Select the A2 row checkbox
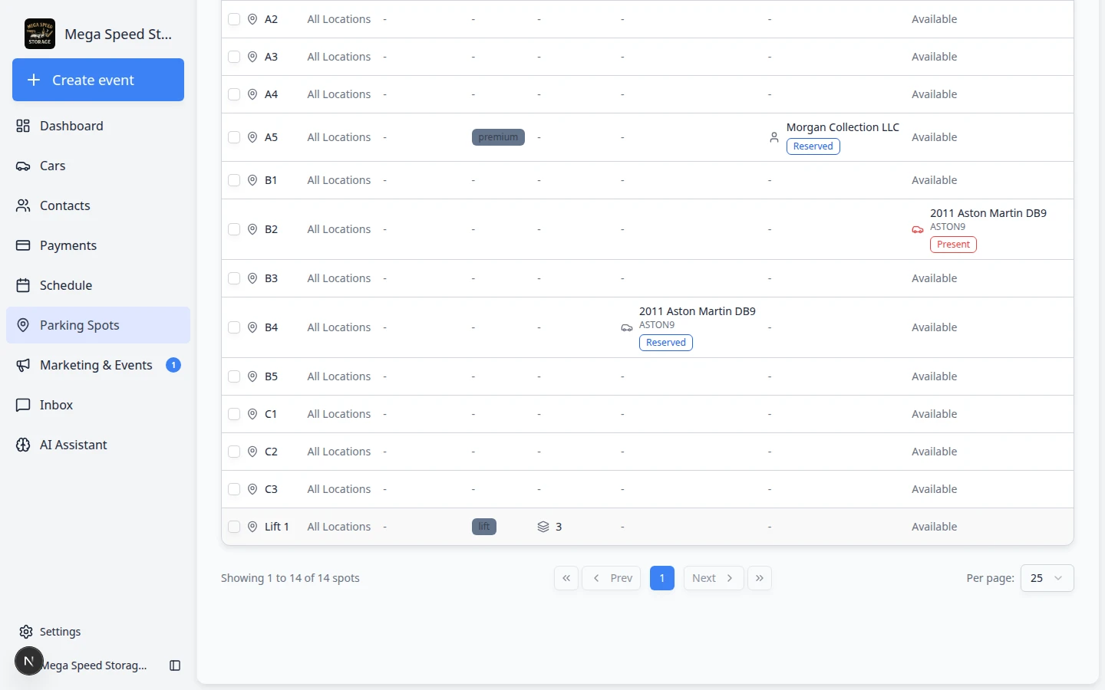This screenshot has width=1105, height=690. coord(234,19)
